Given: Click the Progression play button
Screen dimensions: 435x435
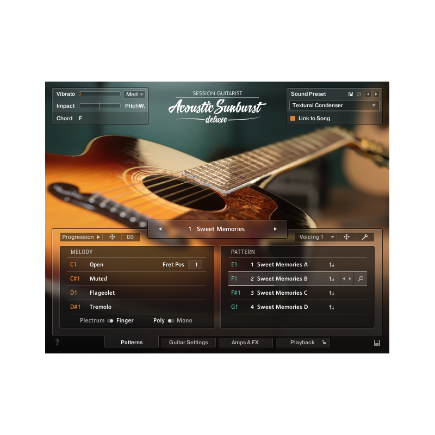Looking at the screenshot, I should pyautogui.click(x=98, y=237).
